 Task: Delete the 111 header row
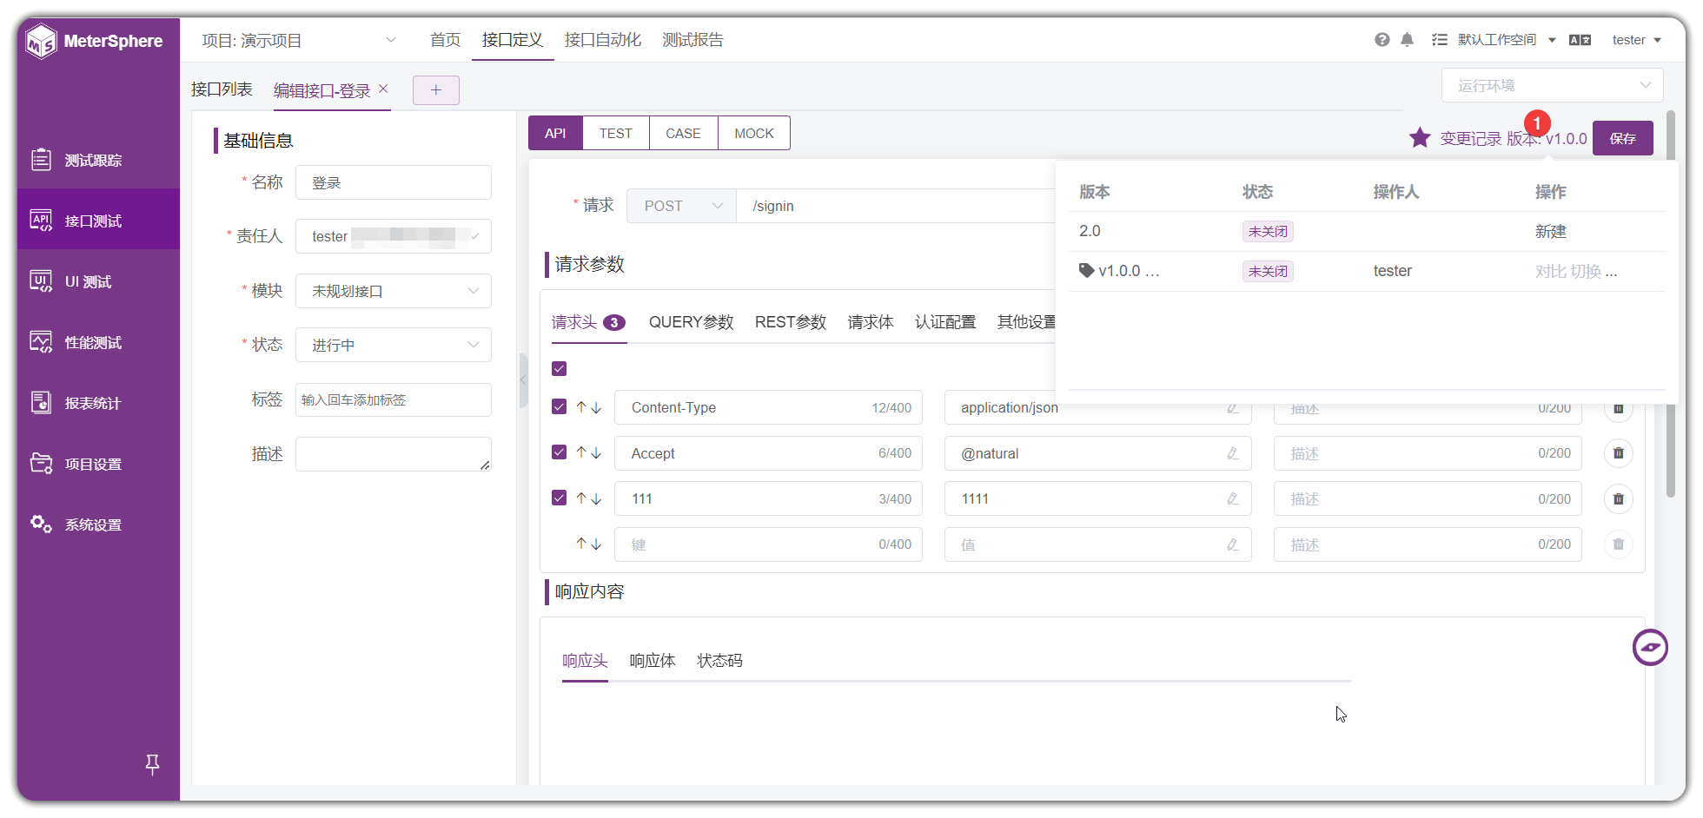coord(1618,499)
